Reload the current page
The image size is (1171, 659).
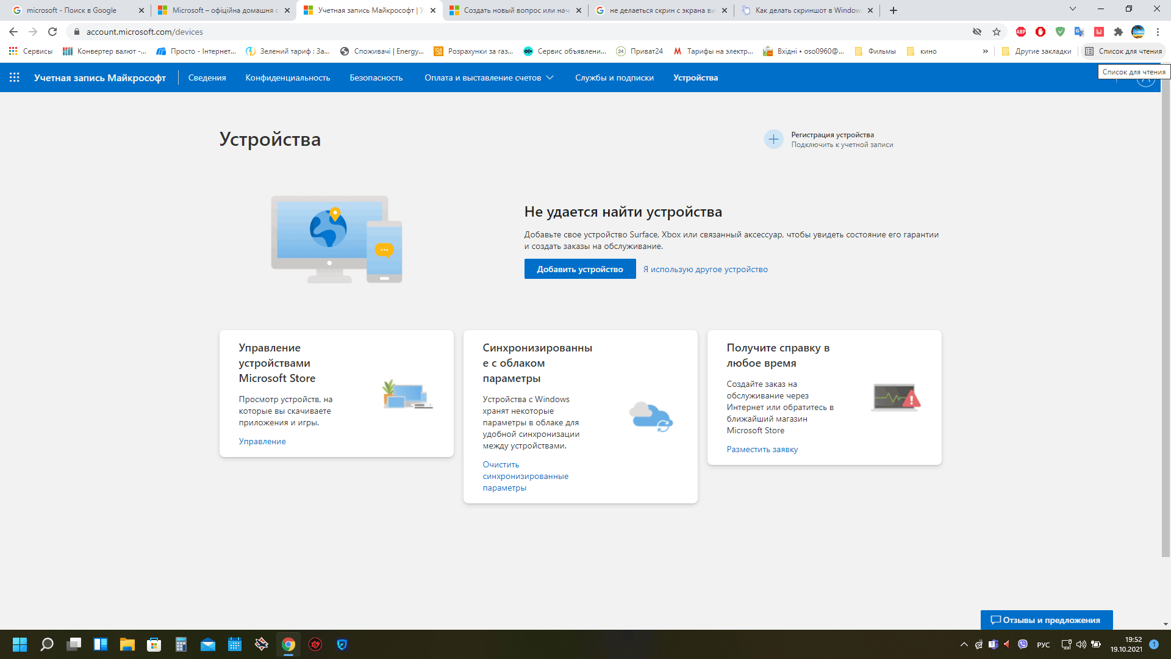[52, 32]
